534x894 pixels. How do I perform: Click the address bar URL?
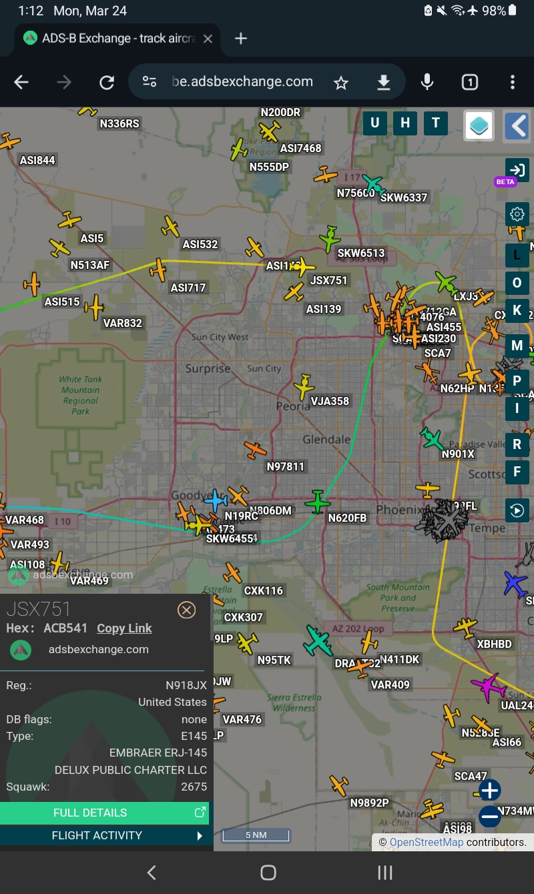[243, 82]
